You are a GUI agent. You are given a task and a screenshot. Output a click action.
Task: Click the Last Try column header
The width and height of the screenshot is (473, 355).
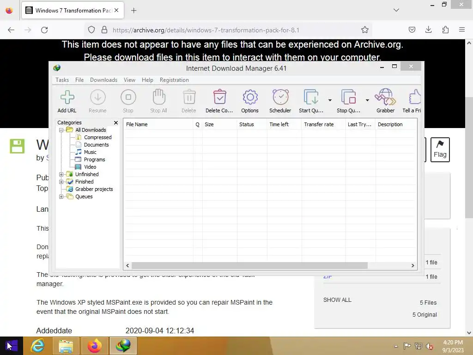pyautogui.click(x=360, y=124)
